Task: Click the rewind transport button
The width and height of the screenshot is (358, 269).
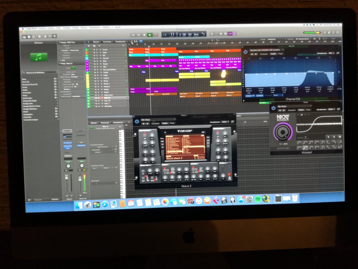Action: pos(133,35)
